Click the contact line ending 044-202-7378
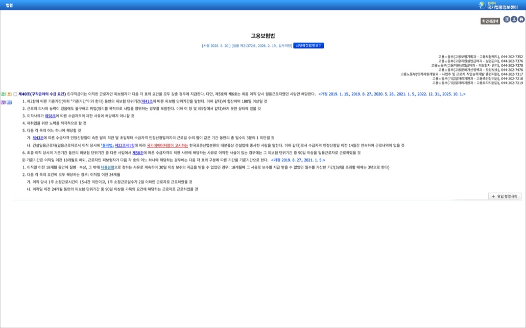Image resolution: width=526 pixels, height=328 pixels. pos(477,66)
